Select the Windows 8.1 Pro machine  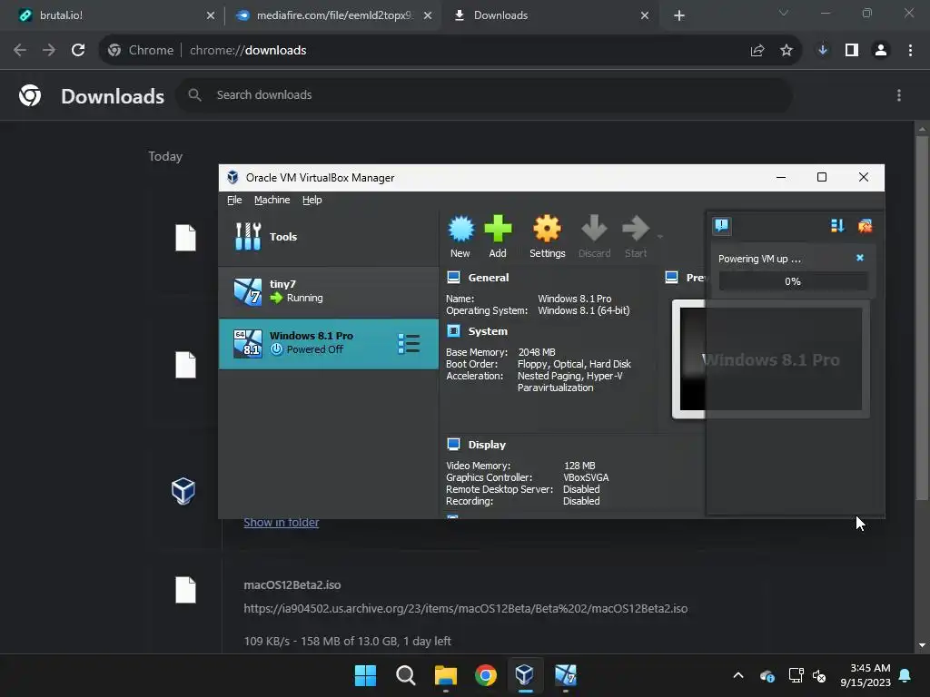point(329,344)
